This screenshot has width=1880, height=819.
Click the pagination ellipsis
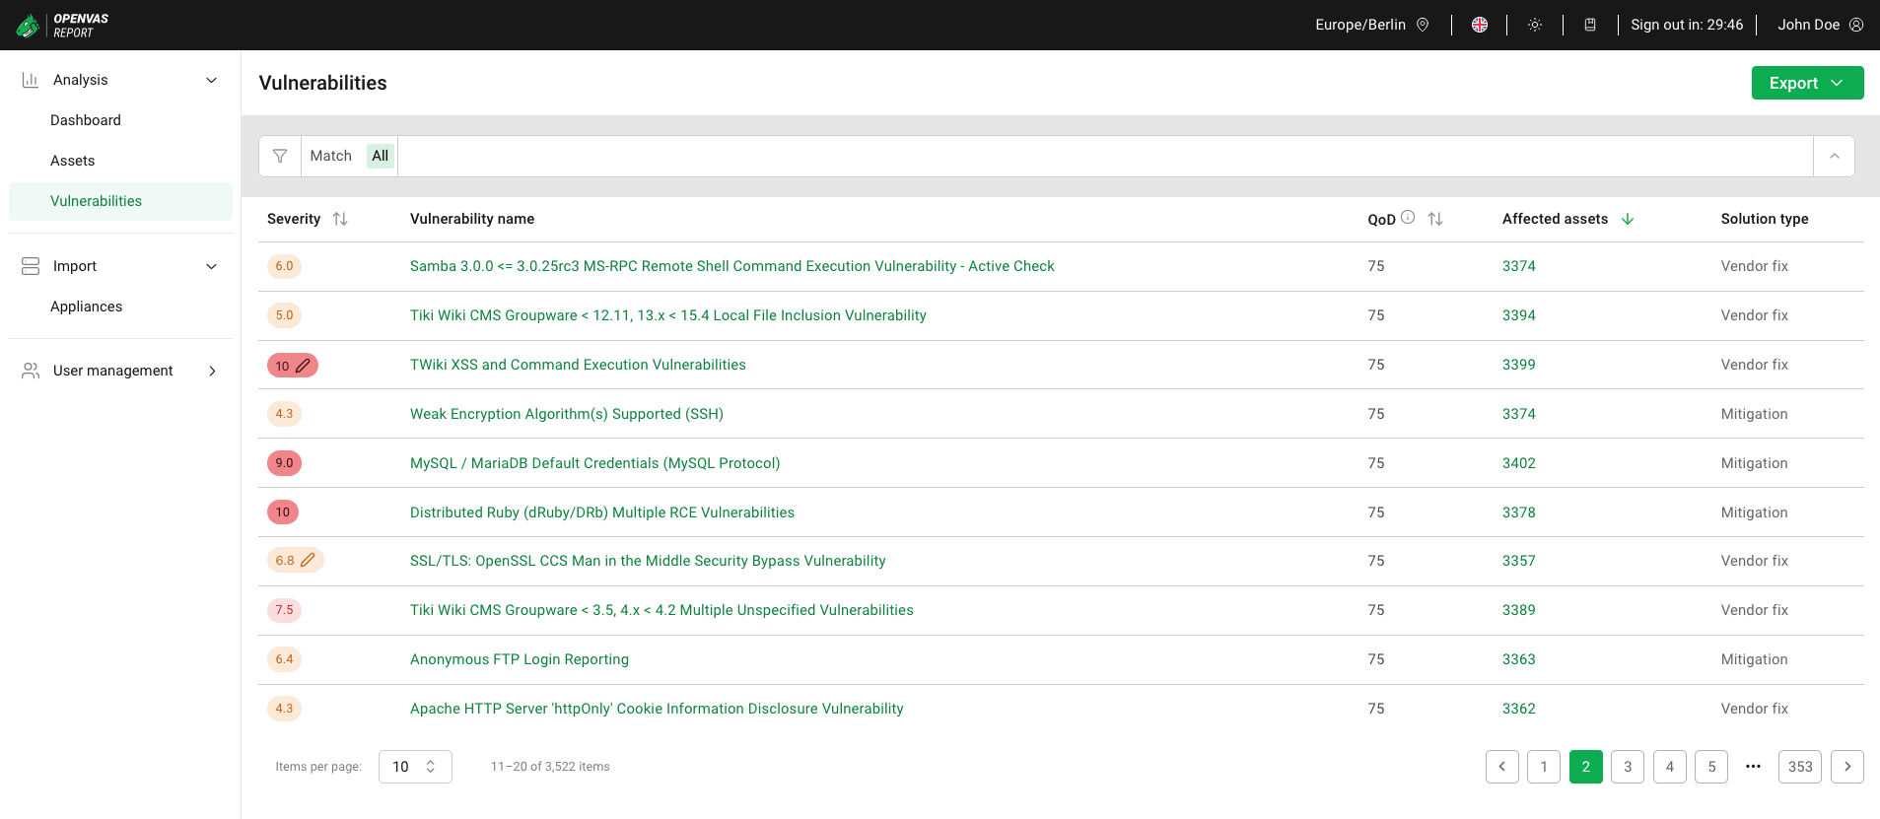point(1753,767)
